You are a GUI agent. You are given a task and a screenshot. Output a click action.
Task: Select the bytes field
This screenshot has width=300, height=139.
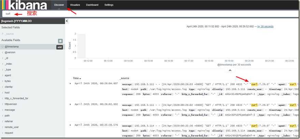8,81
